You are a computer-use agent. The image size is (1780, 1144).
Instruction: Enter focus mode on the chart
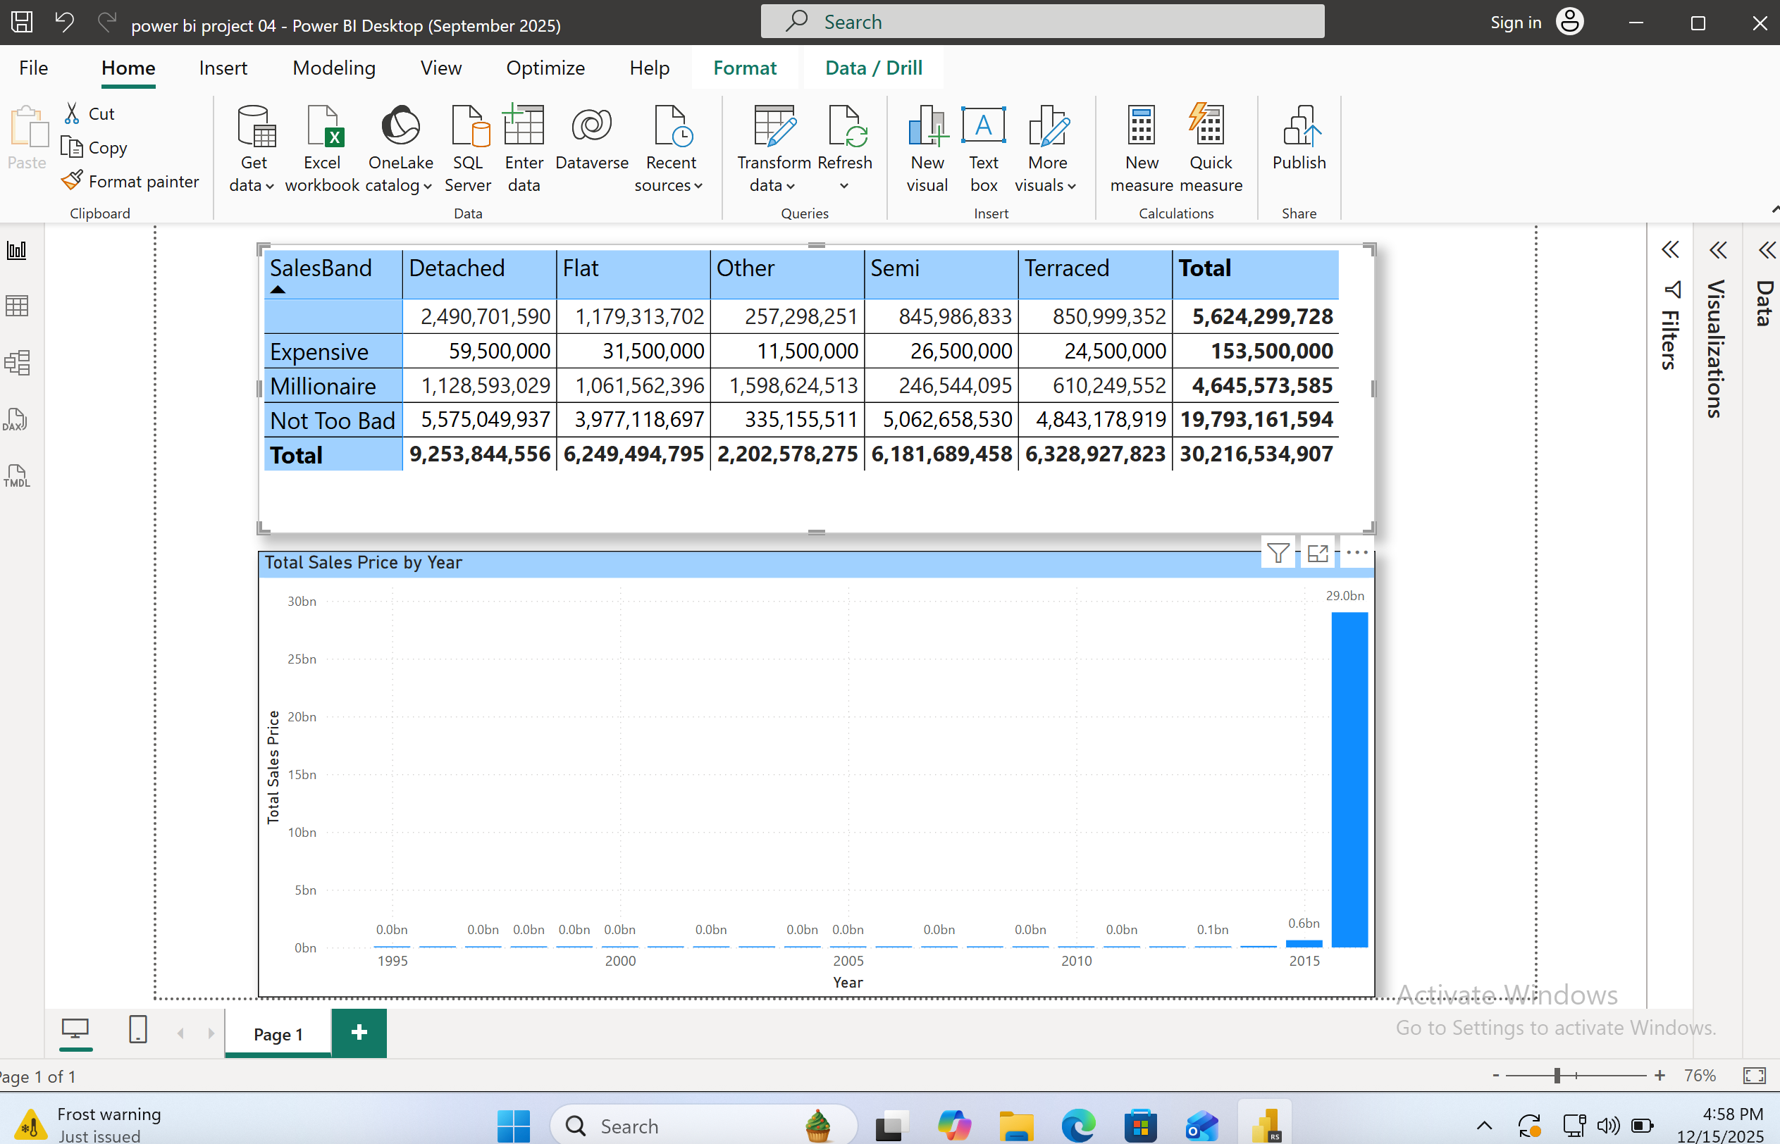coord(1317,553)
